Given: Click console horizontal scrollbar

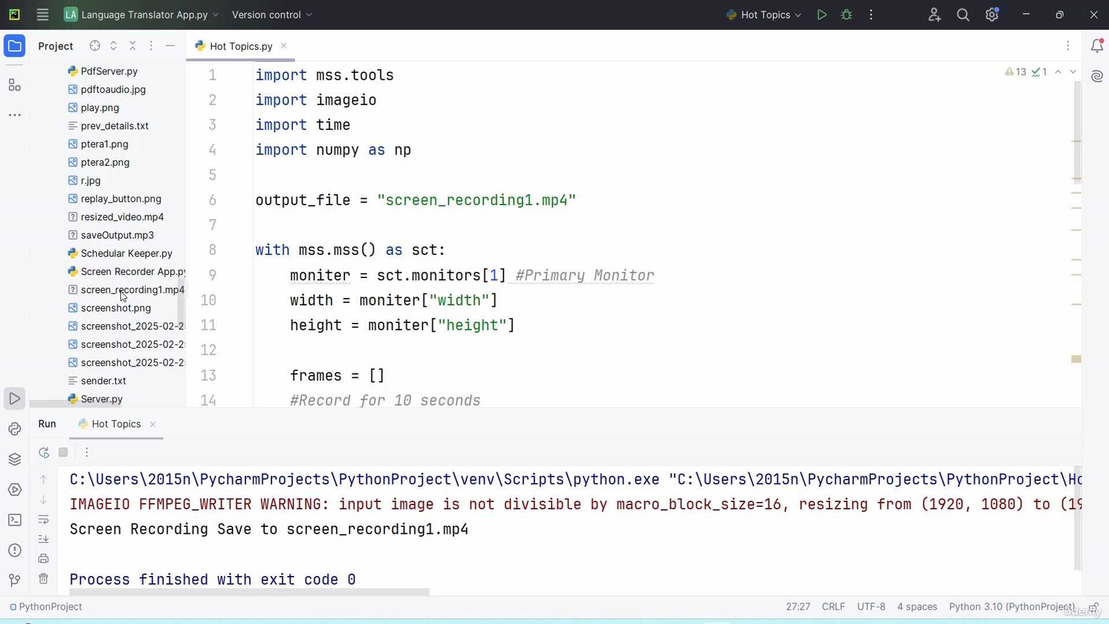Looking at the screenshot, I should (249, 592).
